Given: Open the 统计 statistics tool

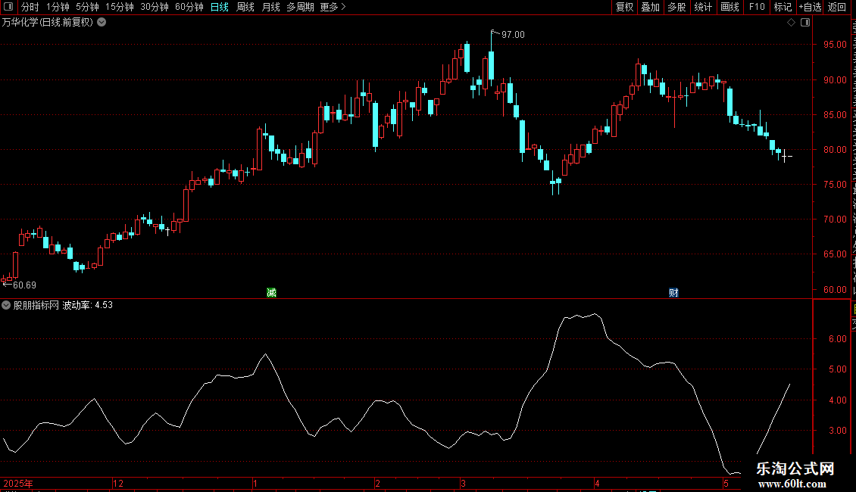Looking at the screenshot, I should [x=702, y=7].
